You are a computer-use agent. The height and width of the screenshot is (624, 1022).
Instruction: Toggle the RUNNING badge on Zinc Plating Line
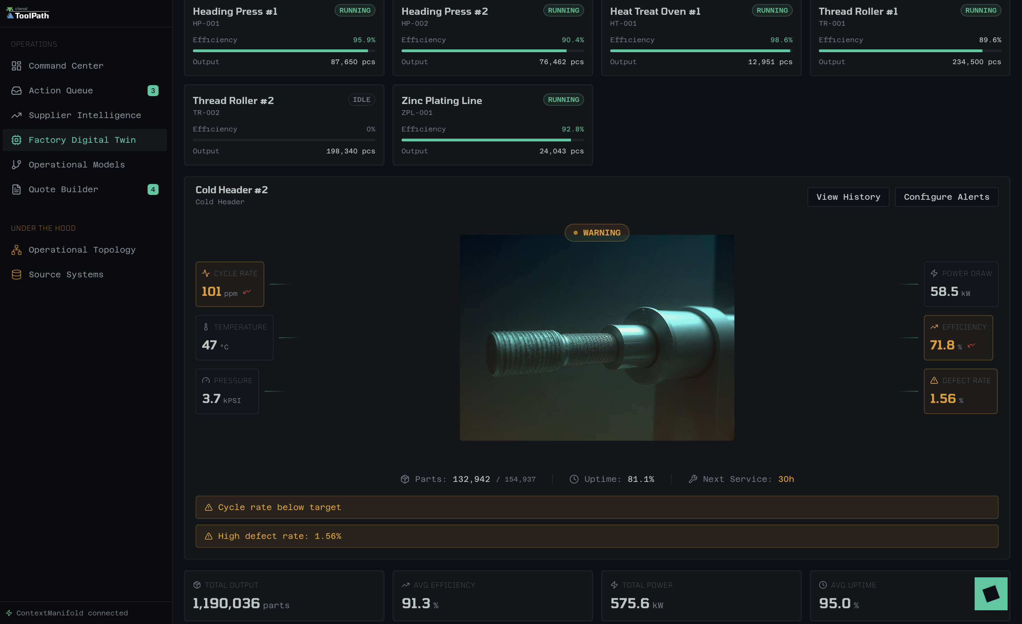(x=563, y=100)
